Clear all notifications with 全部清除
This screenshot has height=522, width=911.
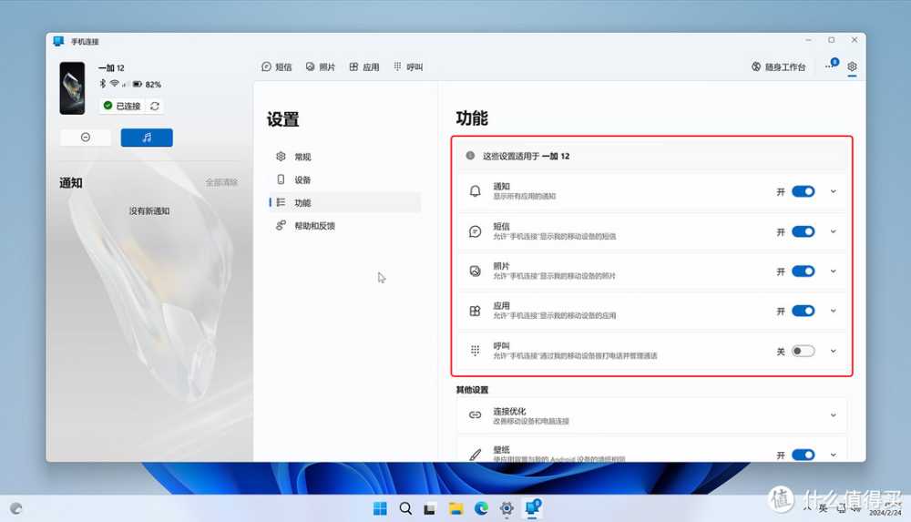point(221,182)
